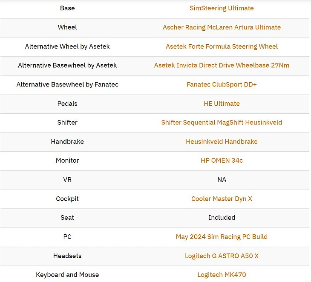The height and width of the screenshot is (282, 311).
Task: Click the Keyboard and Mouse row label
Action: (67, 275)
